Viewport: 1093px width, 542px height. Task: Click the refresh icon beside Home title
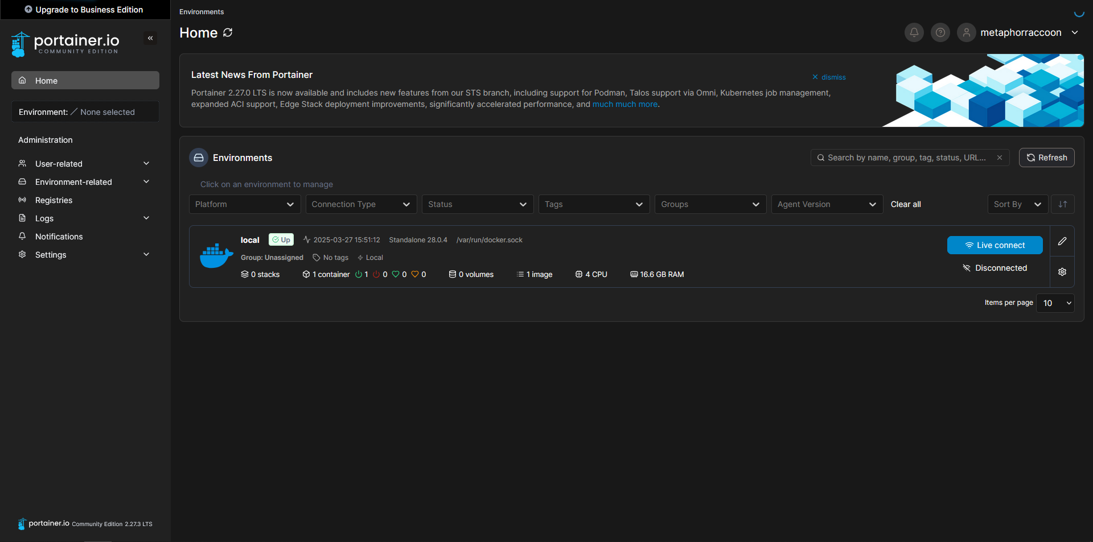pos(228,32)
